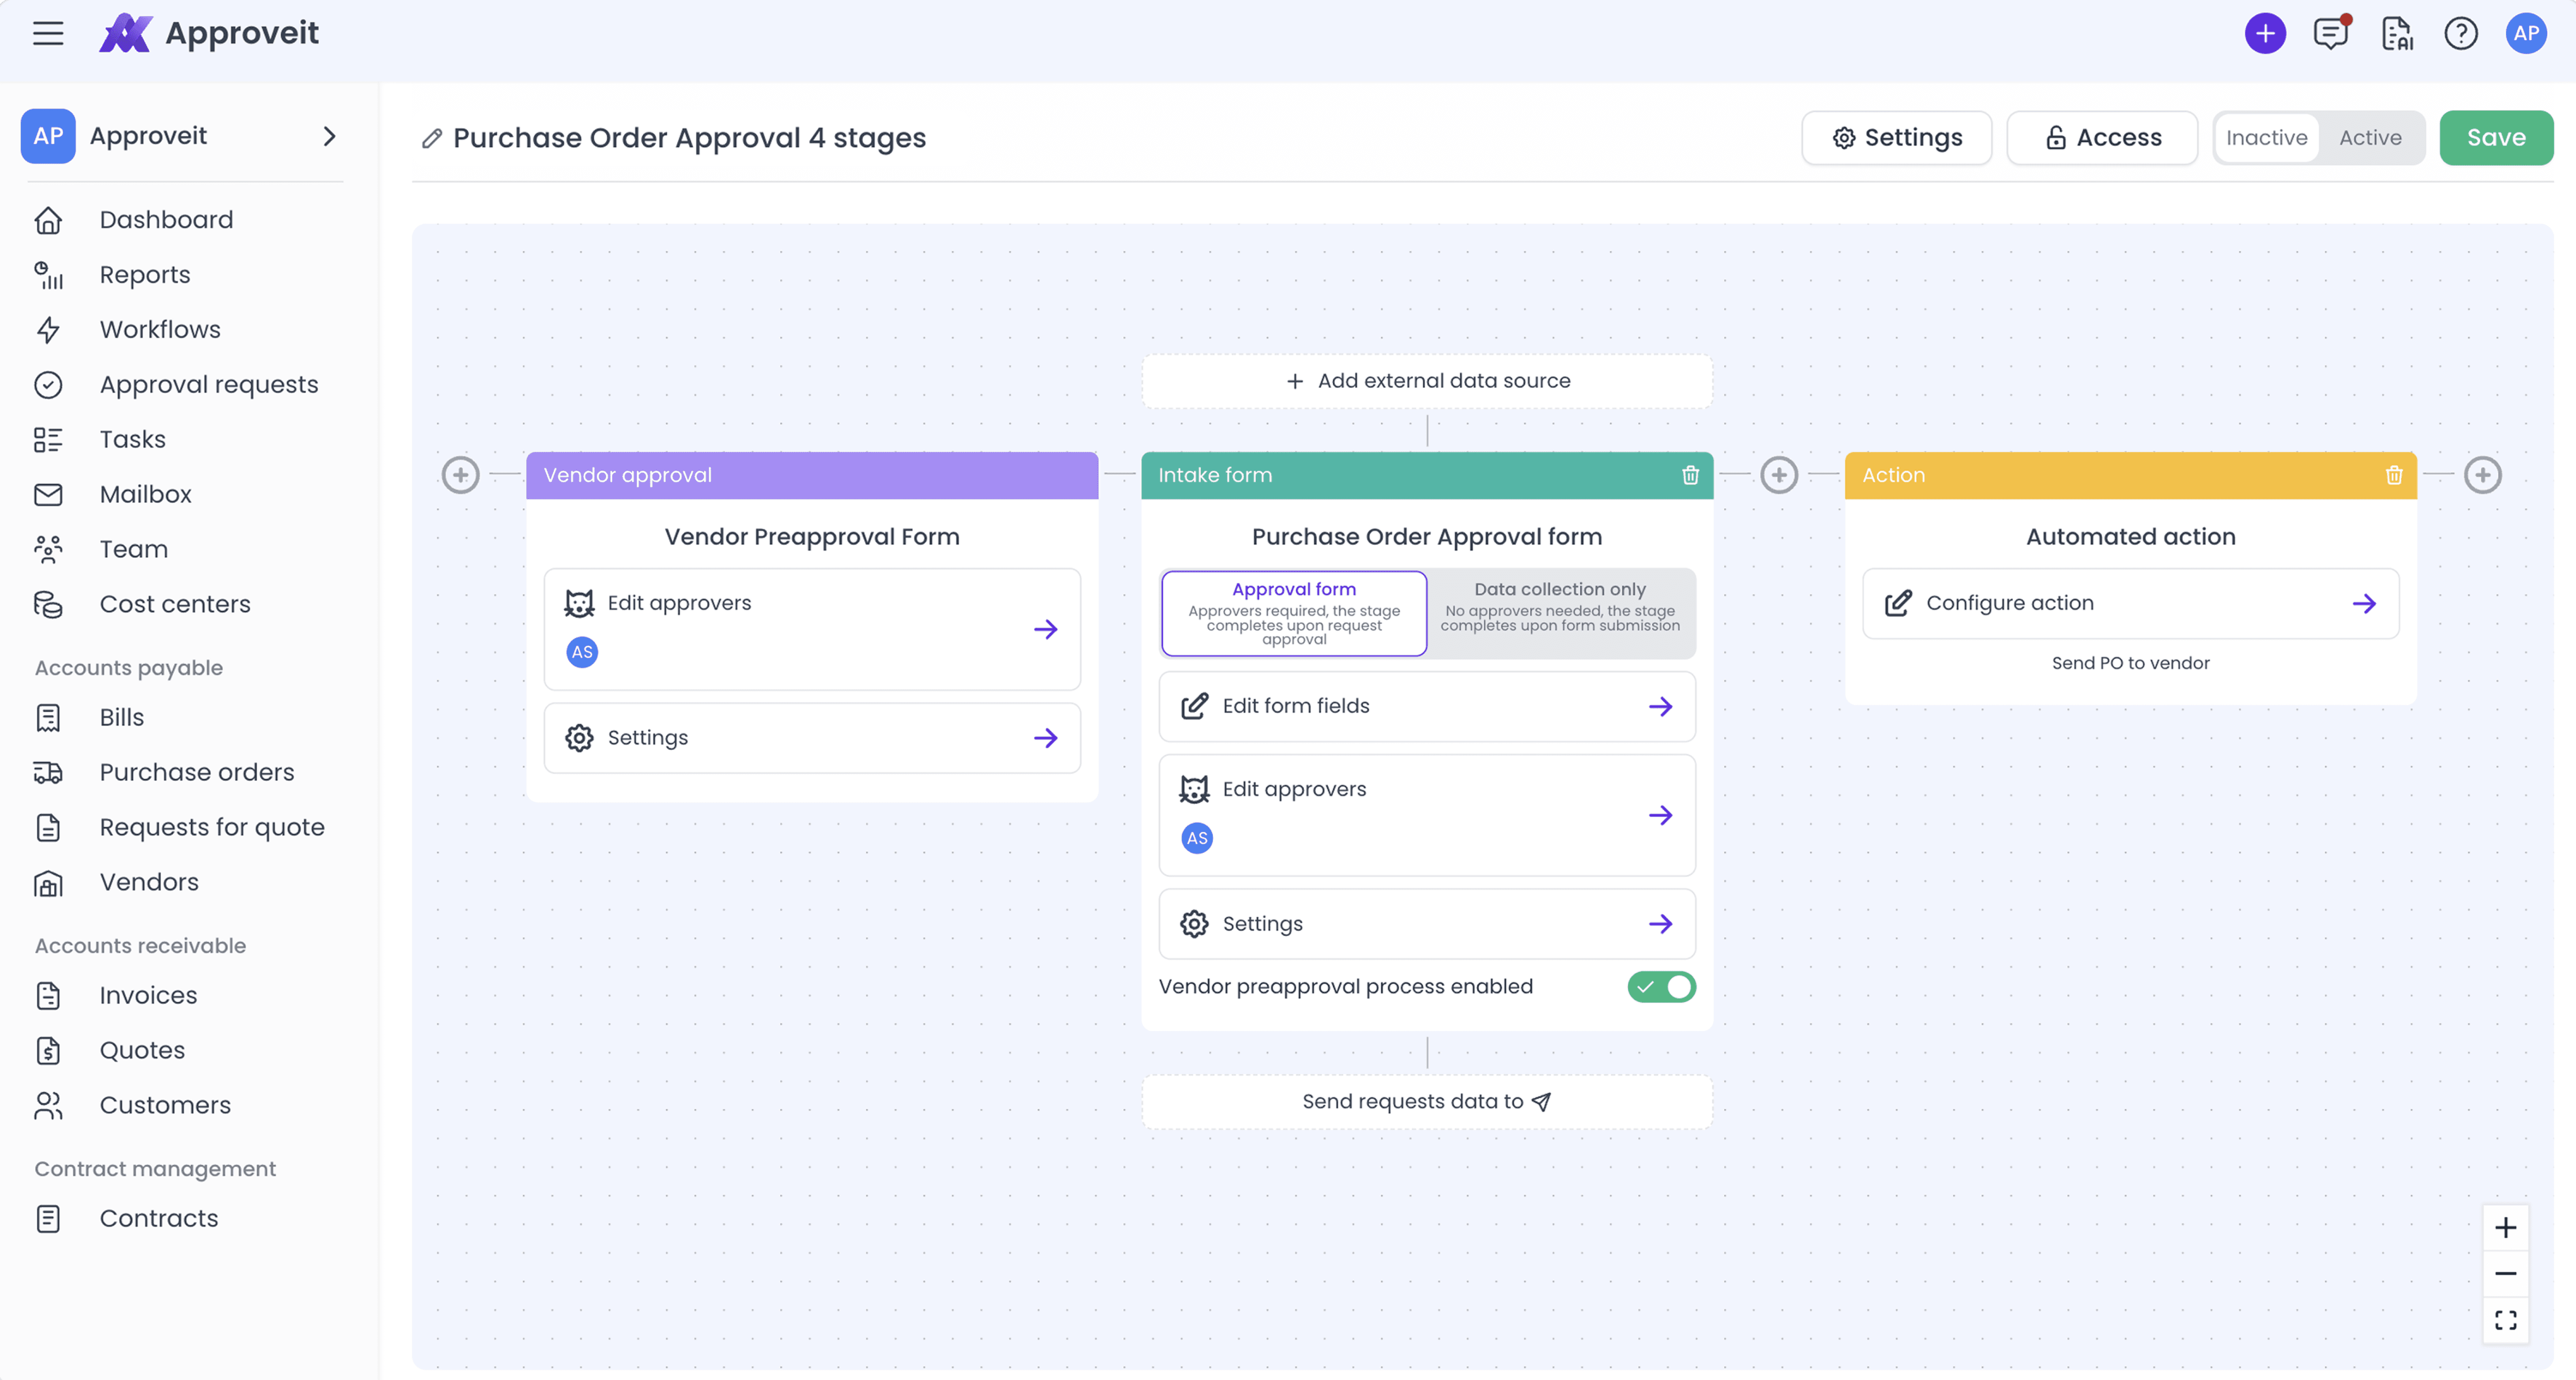Select the Data collection only stage type
The height and width of the screenshot is (1380, 2576).
(1560, 612)
